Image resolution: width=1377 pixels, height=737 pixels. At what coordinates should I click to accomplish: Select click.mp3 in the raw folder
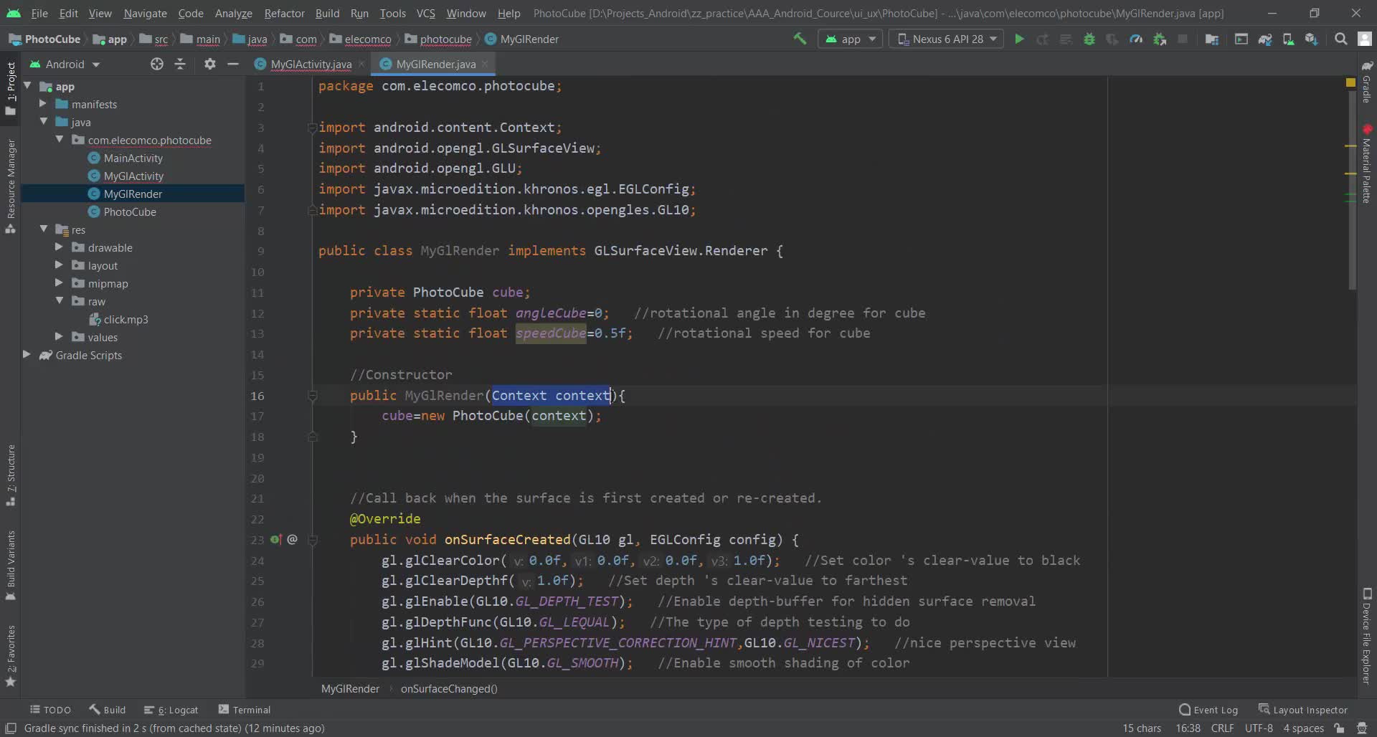[126, 319]
